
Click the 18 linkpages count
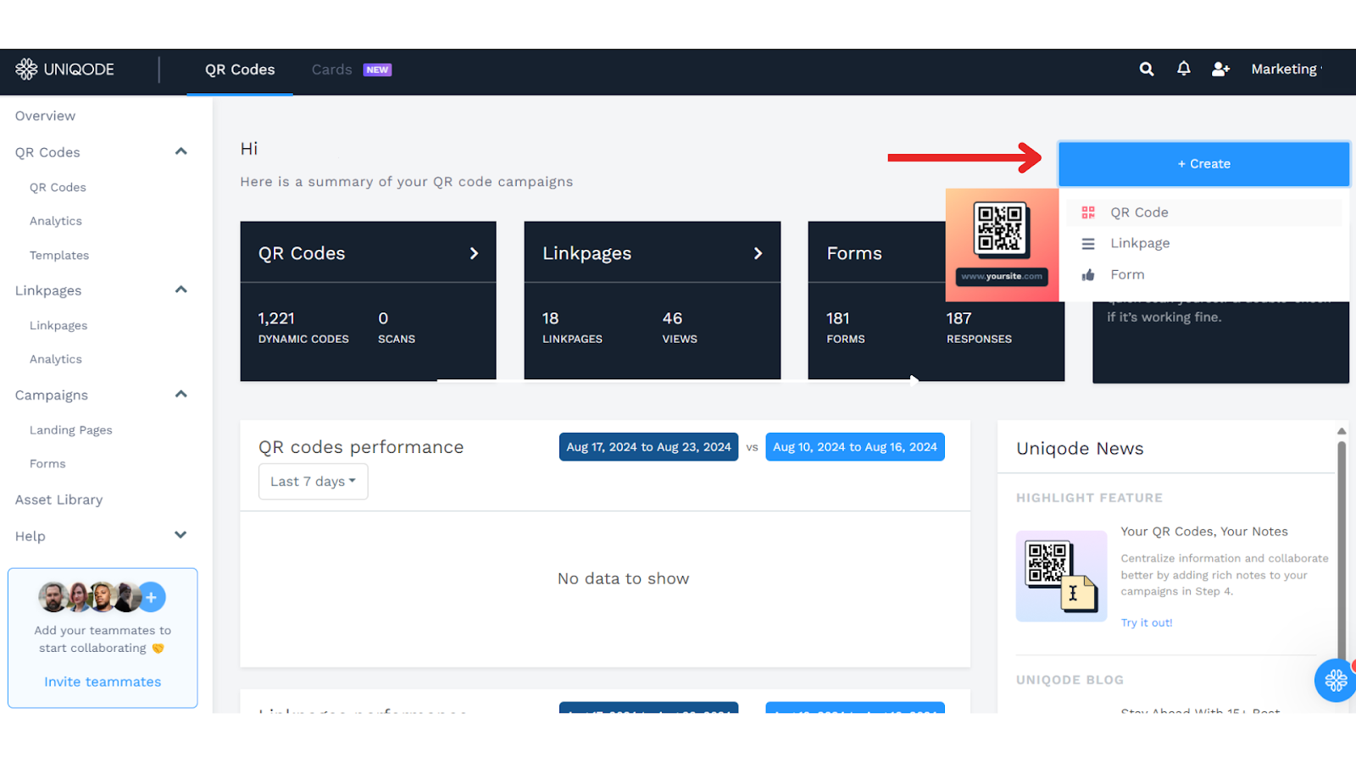coord(551,319)
